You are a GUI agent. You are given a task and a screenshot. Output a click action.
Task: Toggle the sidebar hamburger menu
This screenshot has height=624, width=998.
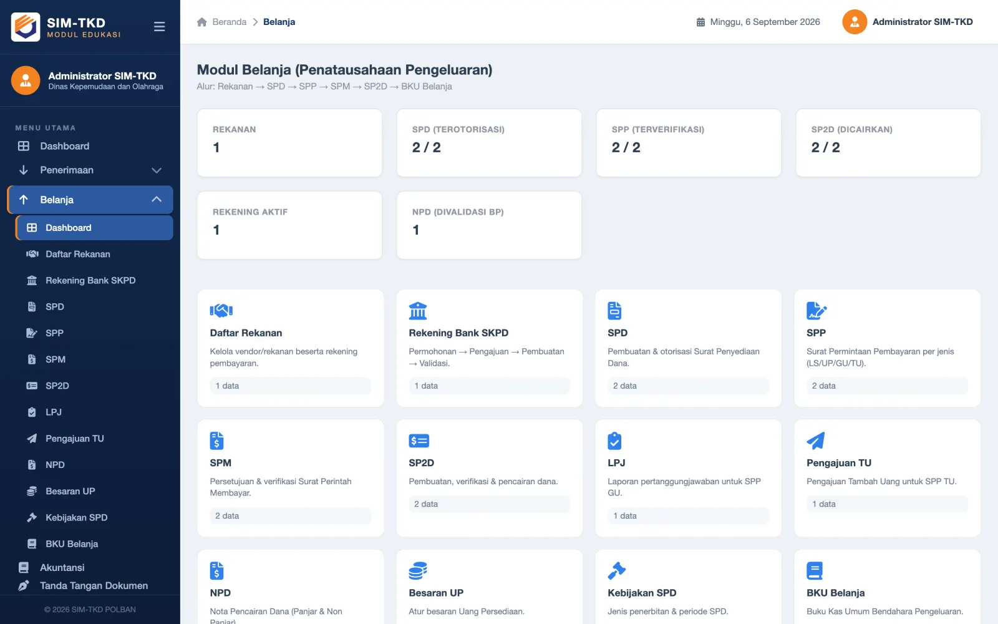click(x=160, y=27)
